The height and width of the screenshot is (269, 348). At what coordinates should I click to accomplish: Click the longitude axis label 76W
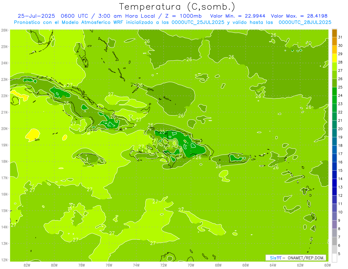[109, 265]
